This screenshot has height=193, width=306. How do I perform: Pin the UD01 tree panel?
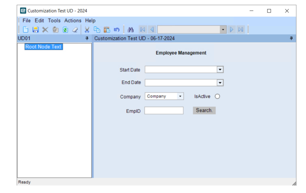(x=87, y=38)
